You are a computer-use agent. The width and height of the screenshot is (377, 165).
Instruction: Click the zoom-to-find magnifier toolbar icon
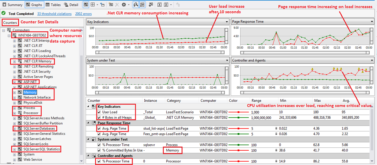coord(135,5)
